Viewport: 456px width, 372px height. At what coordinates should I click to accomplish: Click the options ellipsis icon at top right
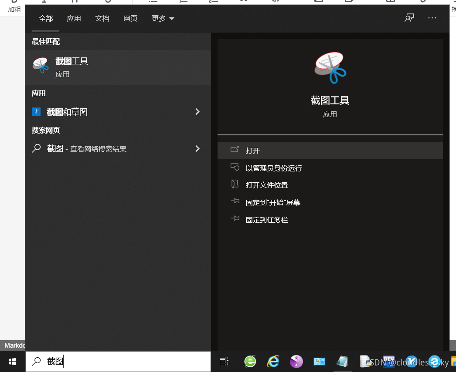tap(432, 18)
